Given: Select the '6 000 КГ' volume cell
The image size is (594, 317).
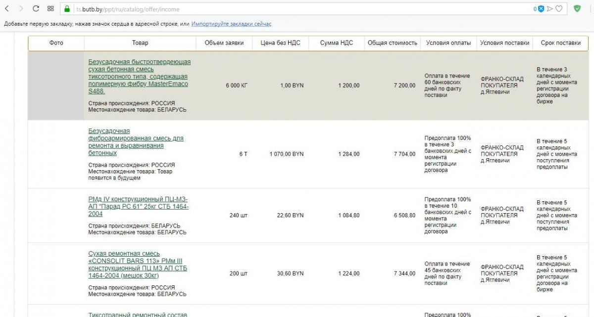Looking at the screenshot, I should [x=237, y=86].
